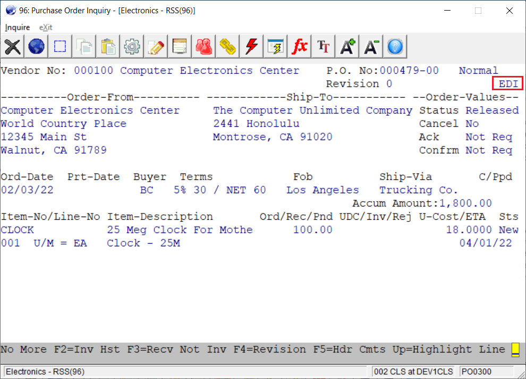
Task: Click the pencil notepad edit icon
Action: (x=156, y=46)
